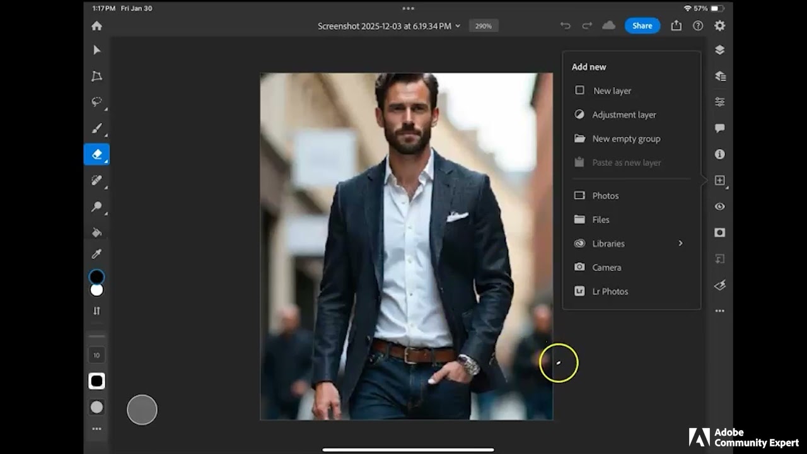Open the export and send icon
Screen dimensions: 807x454
676,26
